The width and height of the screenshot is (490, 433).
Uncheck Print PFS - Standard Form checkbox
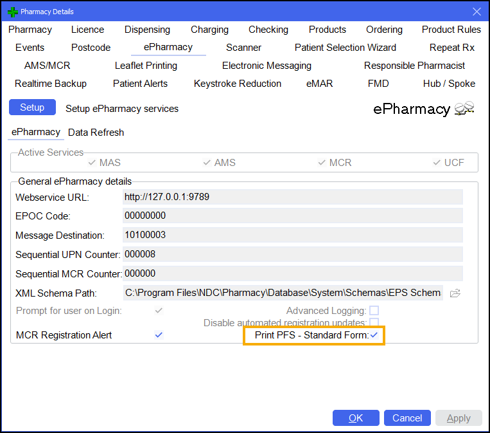[374, 335]
